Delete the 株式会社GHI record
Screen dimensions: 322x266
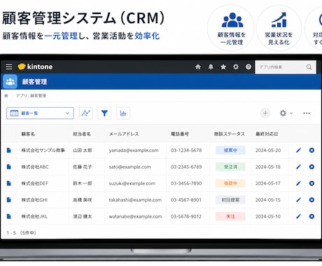coord(311,200)
